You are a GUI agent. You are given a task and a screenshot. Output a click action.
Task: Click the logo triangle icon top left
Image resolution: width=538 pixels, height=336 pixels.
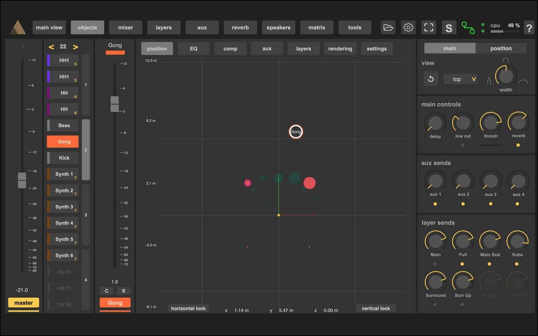[18, 28]
